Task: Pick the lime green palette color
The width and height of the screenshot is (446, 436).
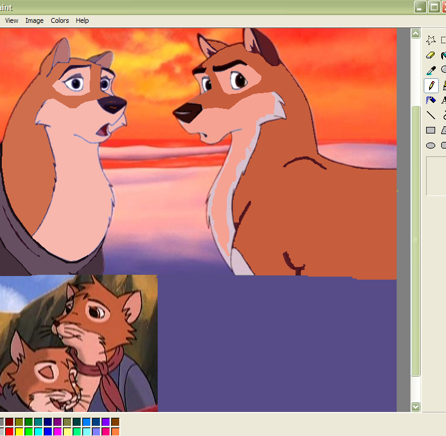Action: [29, 431]
